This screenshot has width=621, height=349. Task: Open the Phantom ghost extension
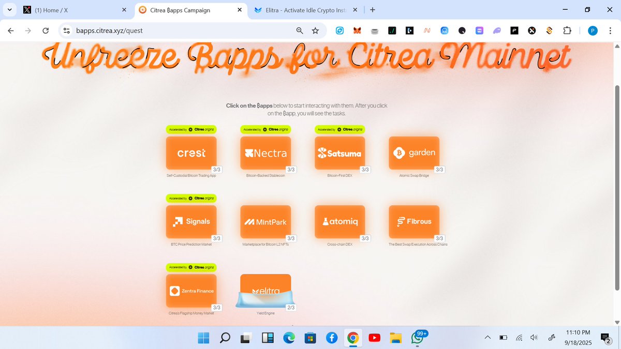pyautogui.click(x=497, y=31)
